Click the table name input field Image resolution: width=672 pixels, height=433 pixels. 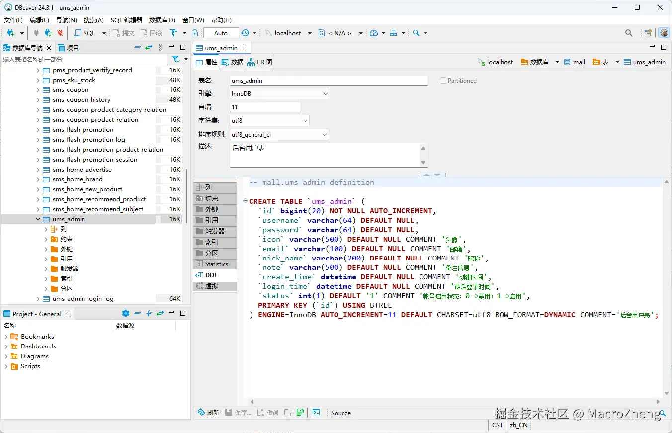coord(328,81)
